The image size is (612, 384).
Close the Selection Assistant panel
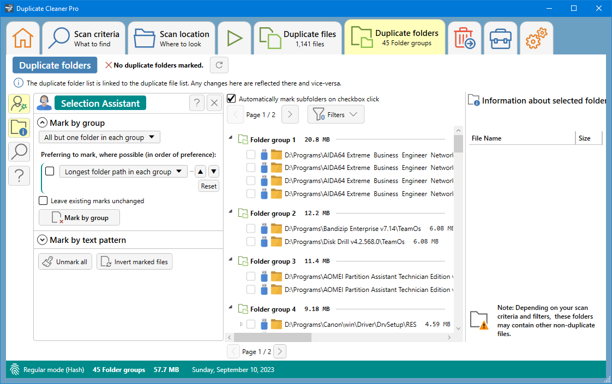[214, 103]
